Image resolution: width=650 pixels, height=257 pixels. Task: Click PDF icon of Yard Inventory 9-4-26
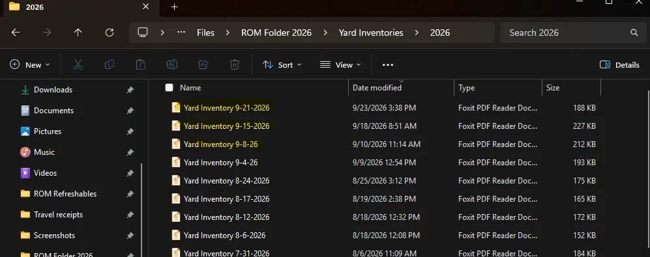pos(176,162)
